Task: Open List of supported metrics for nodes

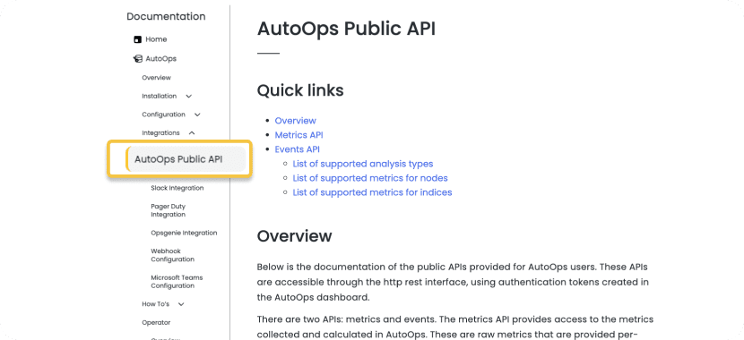Action: (370, 178)
